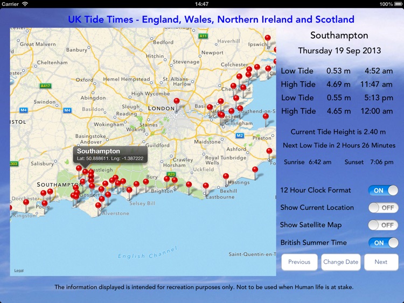This screenshot has height=303, width=404.
Task: Select the pin at Southend-on-Sea
Action: [240, 108]
